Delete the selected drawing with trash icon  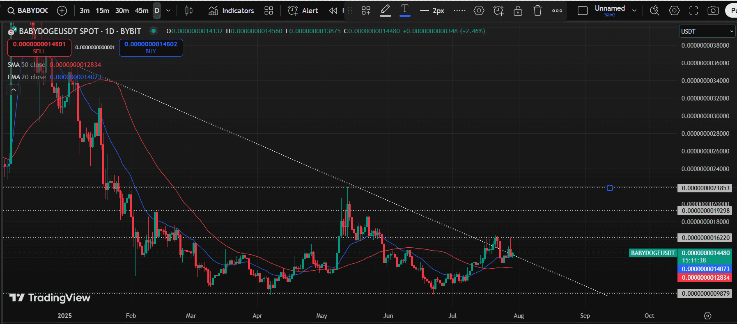pos(537,11)
